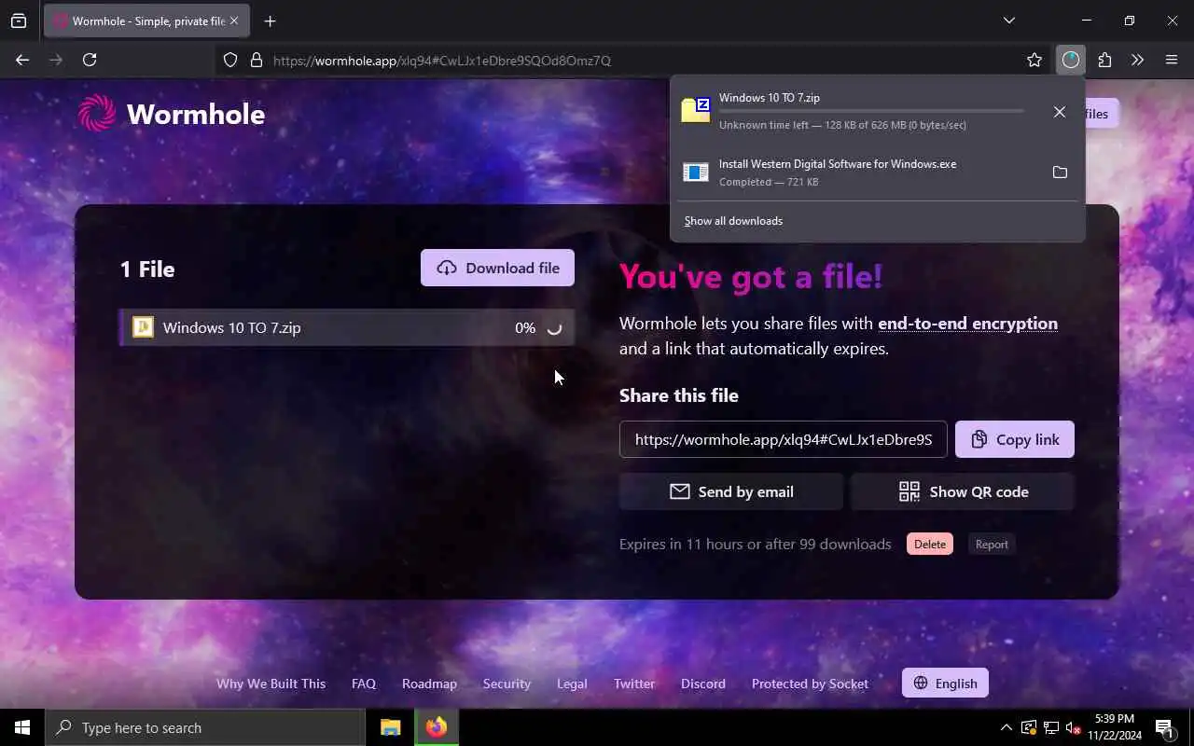Select the Wormhole tab
This screenshot has width=1194, height=746.
tap(146, 21)
